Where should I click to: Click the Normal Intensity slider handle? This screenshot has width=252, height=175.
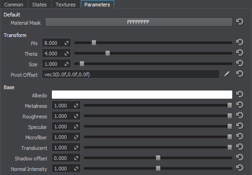pyautogui.click(x=158, y=168)
